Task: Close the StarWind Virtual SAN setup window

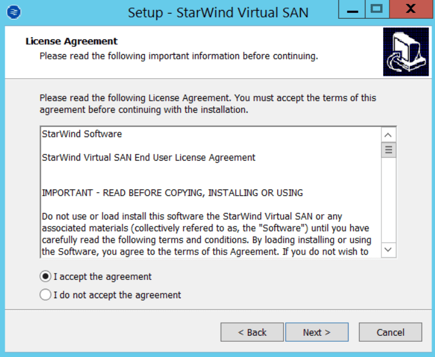Action: pyautogui.click(x=411, y=9)
